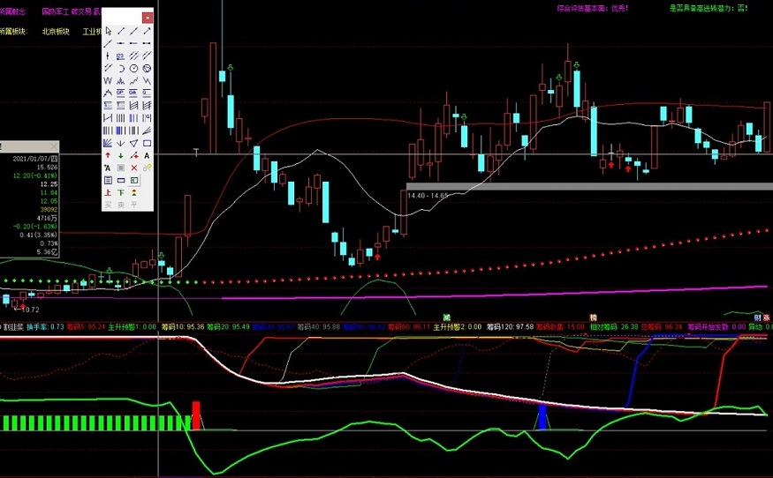Close the quote info side panel
This screenshot has width=773, height=478.
[54, 146]
